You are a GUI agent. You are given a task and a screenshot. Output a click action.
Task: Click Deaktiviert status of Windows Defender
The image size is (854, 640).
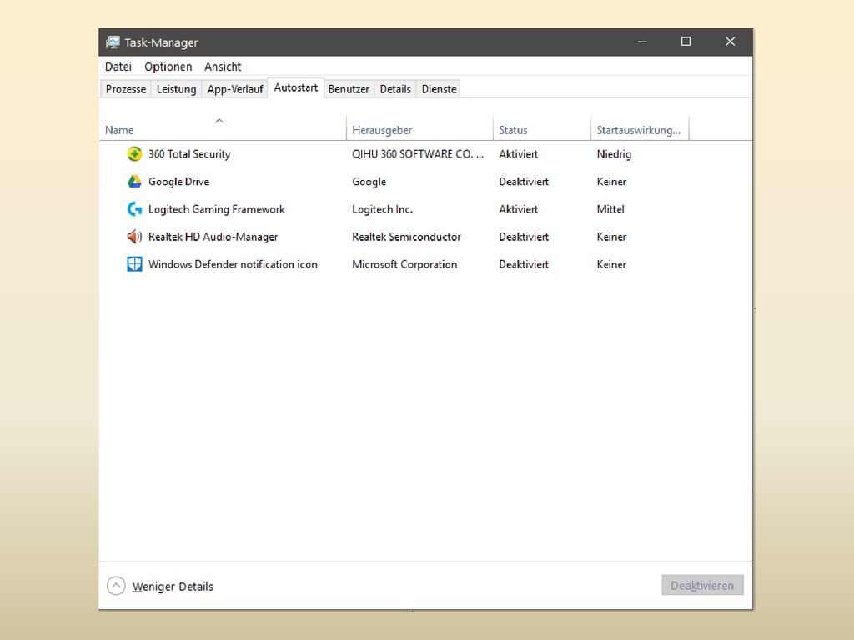coord(524,264)
